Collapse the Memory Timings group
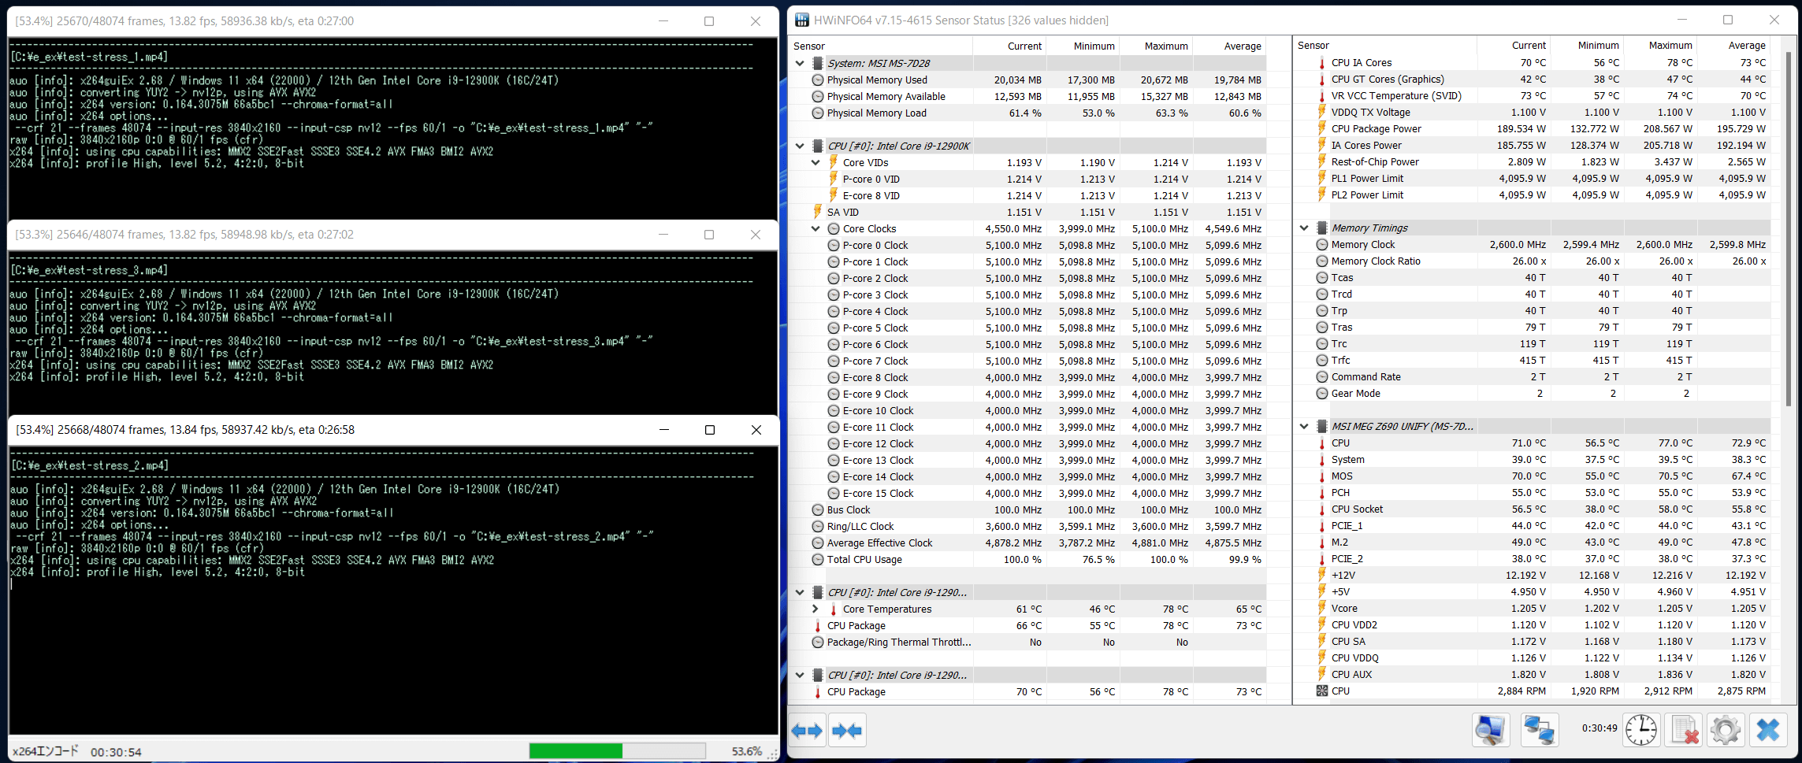The height and width of the screenshot is (763, 1802). tap(1304, 228)
